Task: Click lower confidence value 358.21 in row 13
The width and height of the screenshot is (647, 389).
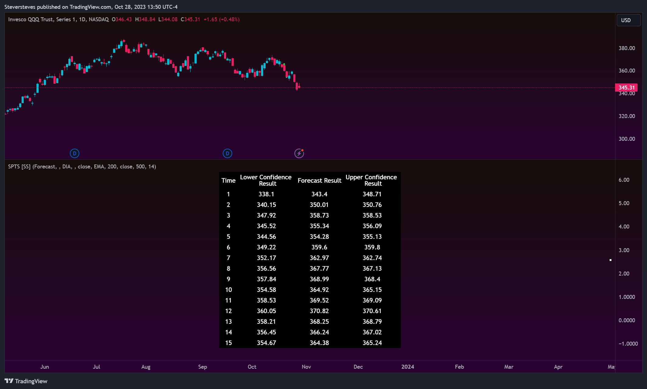Action: point(267,322)
